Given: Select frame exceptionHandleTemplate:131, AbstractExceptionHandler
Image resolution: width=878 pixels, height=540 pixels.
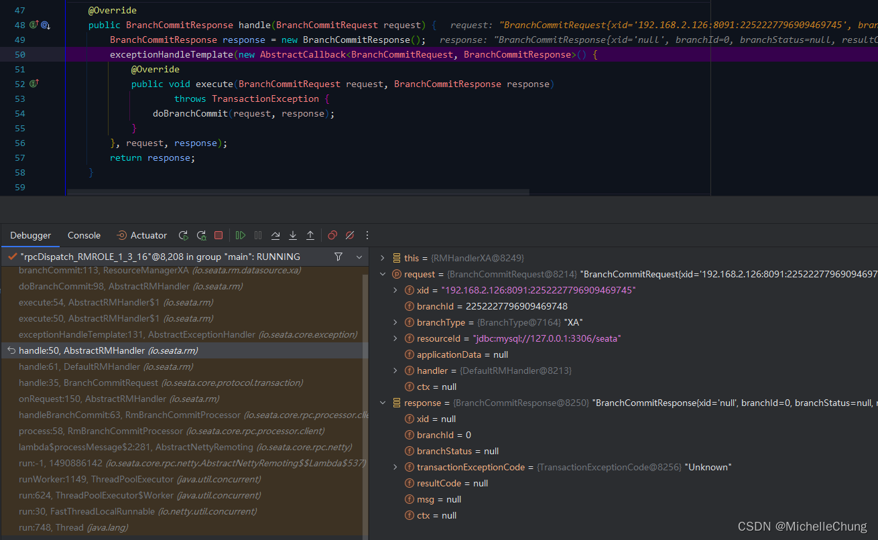Looking at the screenshot, I should click(x=181, y=334).
